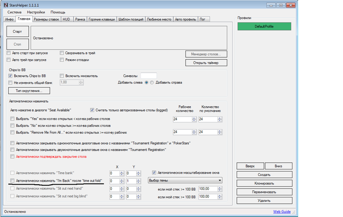The image size is (343, 217).
Task: Select Добавить справа radio button
Action: click(x=152, y=82)
